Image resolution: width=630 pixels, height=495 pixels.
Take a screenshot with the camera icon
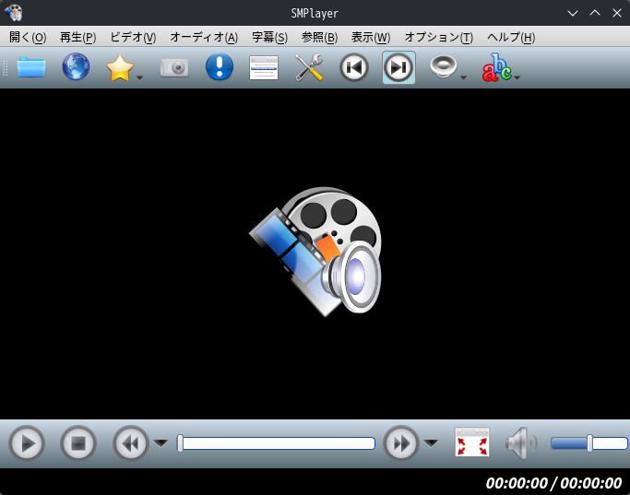tap(174, 67)
